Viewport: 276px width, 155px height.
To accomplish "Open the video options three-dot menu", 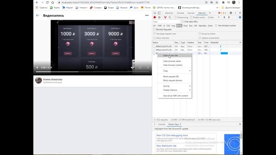I will coord(147,15).
